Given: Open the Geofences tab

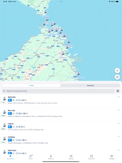Looking at the screenshot, I should [91, 157].
